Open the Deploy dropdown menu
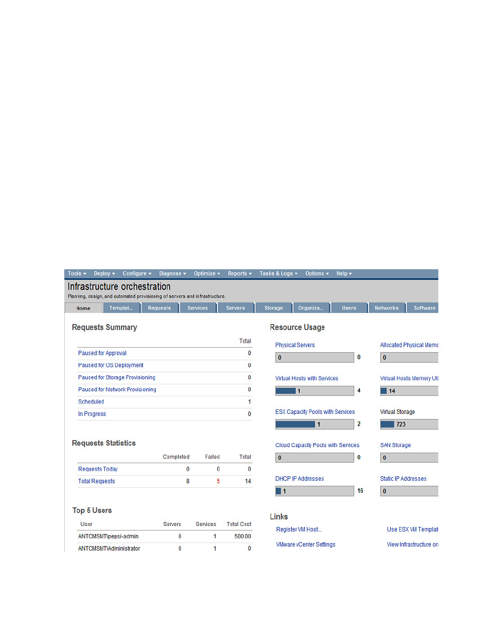Screen dimensions: 479x638 [104, 274]
